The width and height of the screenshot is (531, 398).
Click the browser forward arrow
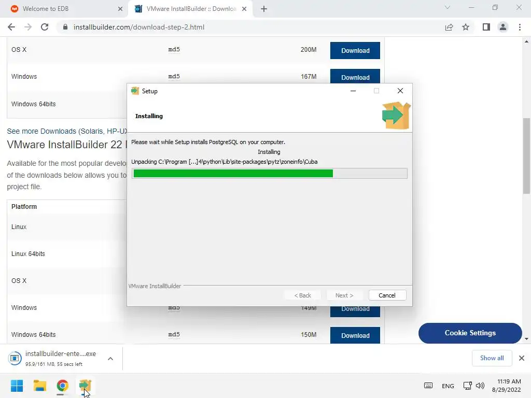click(x=28, y=27)
